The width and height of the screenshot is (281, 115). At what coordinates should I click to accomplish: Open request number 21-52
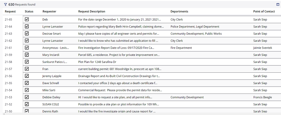8,104
